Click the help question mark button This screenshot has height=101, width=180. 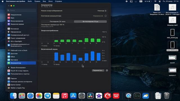107,70
